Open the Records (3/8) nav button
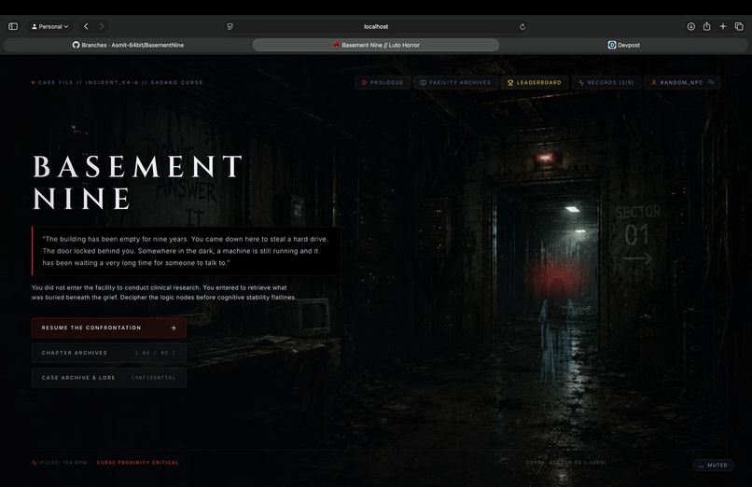Screen dimensions: 752x487 point(606,82)
